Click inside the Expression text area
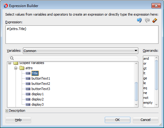The image size is (164, 128). [x=82, y=35]
